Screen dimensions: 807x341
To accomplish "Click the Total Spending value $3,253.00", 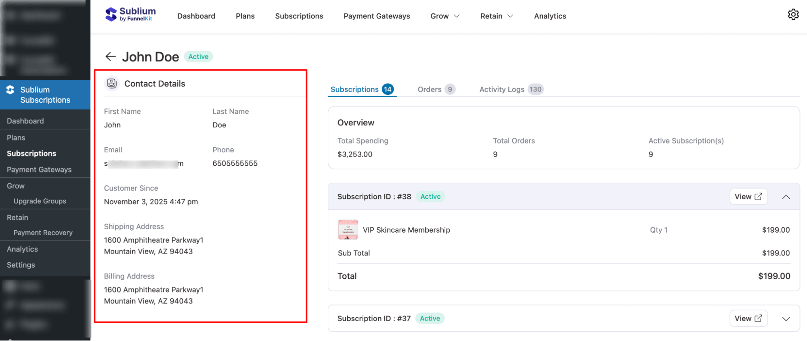I will (355, 154).
